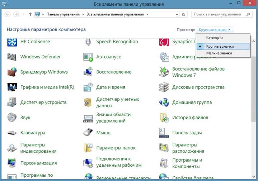Focus the Поиск в панели управления field

[222, 14]
